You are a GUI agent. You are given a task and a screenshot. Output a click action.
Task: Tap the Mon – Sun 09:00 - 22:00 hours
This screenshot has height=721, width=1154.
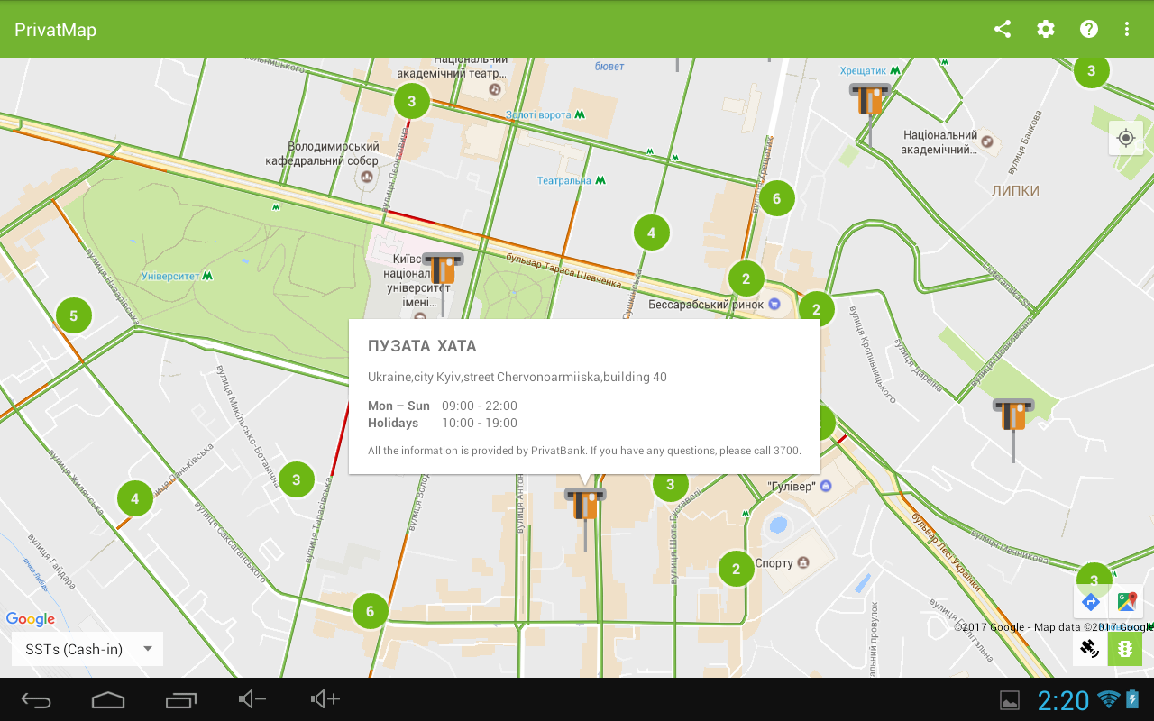coord(443,406)
